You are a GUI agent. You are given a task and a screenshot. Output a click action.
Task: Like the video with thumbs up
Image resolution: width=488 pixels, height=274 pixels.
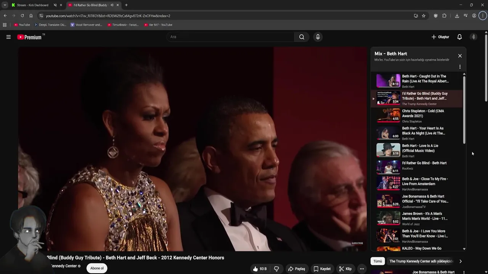click(x=259, y=269)
